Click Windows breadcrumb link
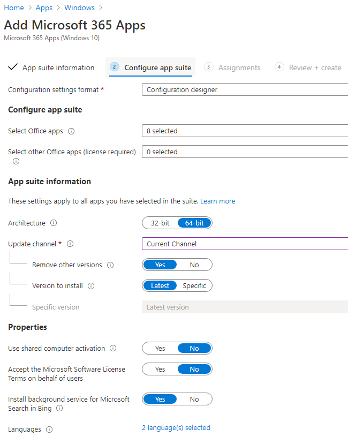 pyautogui.click(x=79, y=8)
